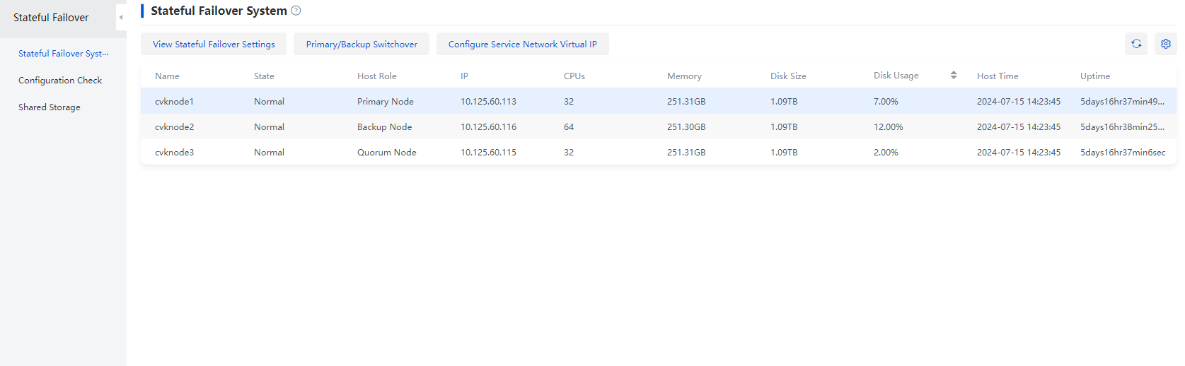Screen dimensions: 1185x366
Task: Click the CPUs column header
Action: 574,76
